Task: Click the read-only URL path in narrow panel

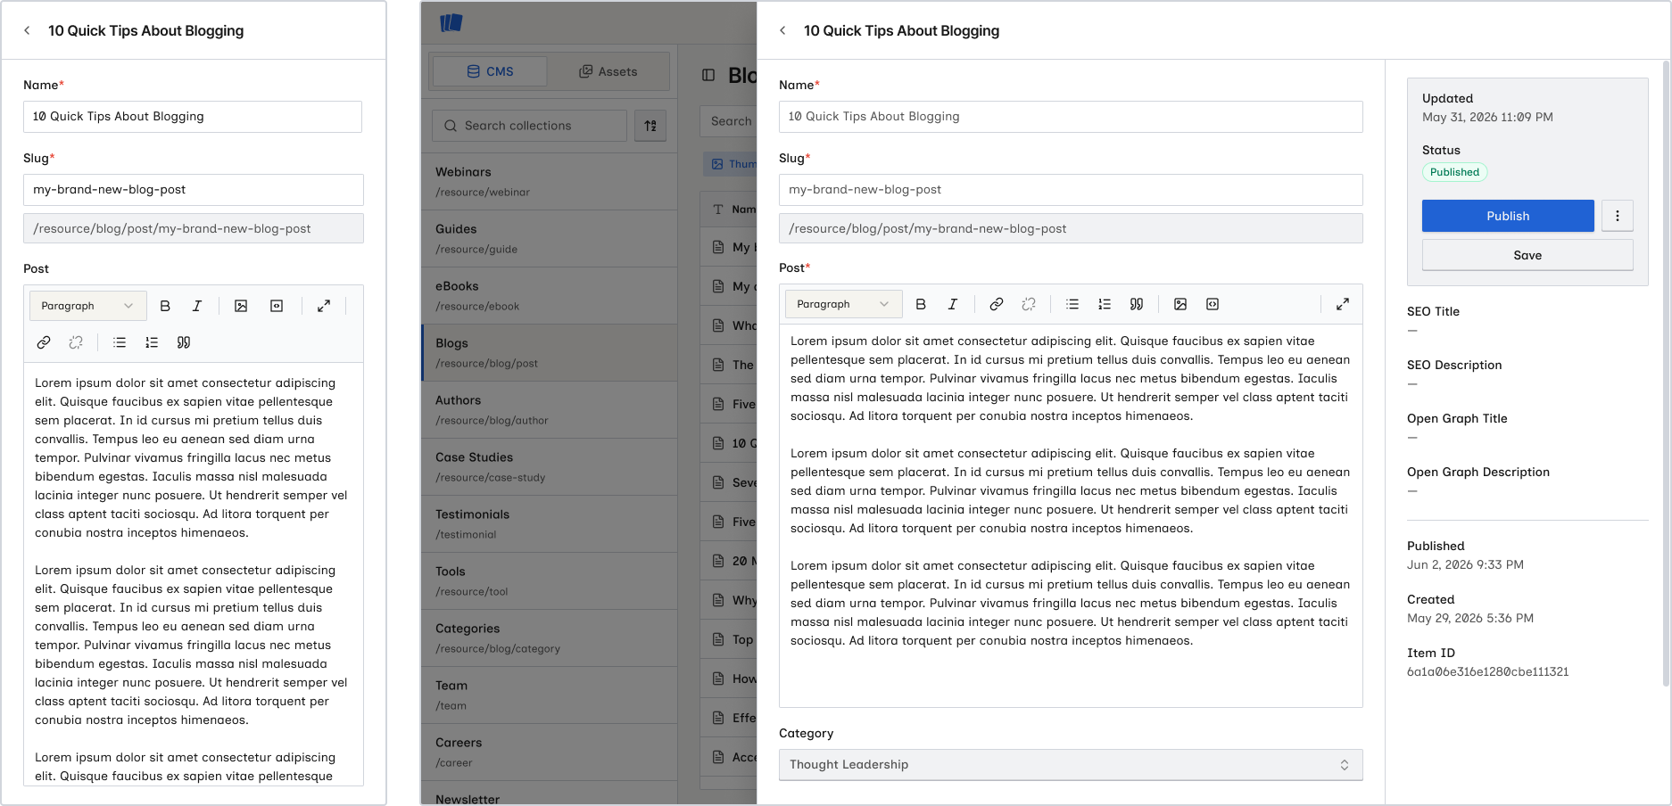Action: (x=194, y=228)
